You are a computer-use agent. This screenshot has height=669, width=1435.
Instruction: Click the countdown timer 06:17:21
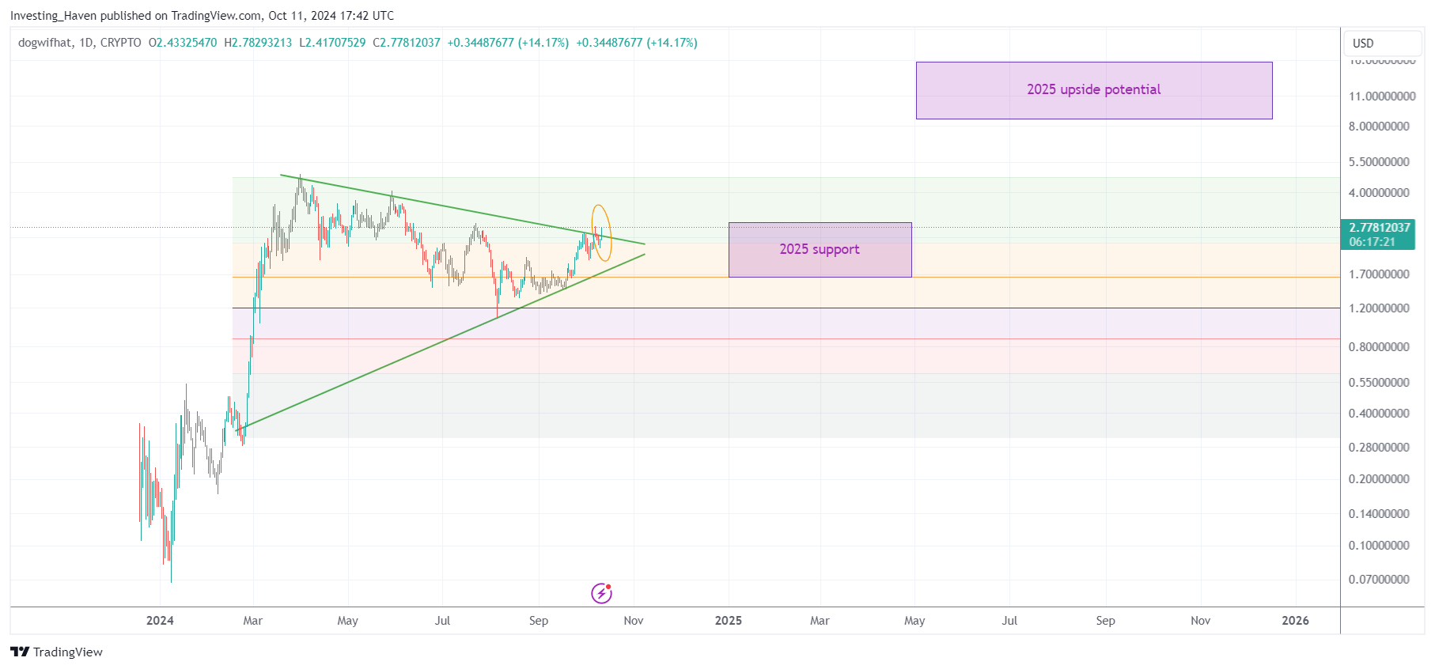click(x=1372, y=242)
